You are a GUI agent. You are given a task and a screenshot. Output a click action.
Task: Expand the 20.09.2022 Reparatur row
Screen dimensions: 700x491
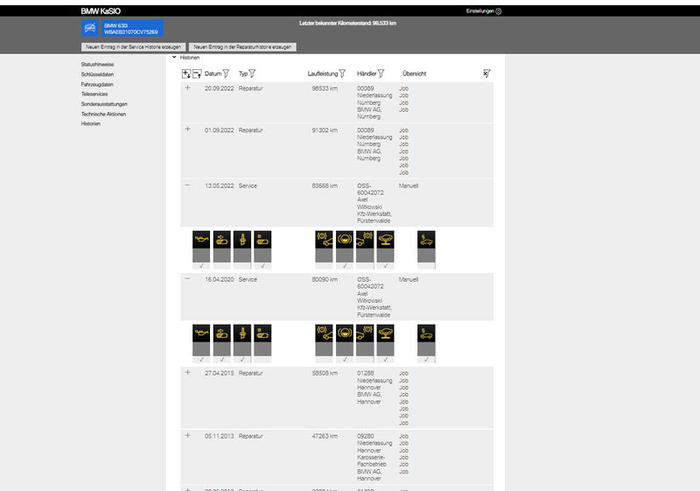point(187,88)
